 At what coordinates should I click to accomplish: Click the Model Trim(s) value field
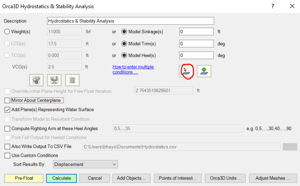point(197,43)
